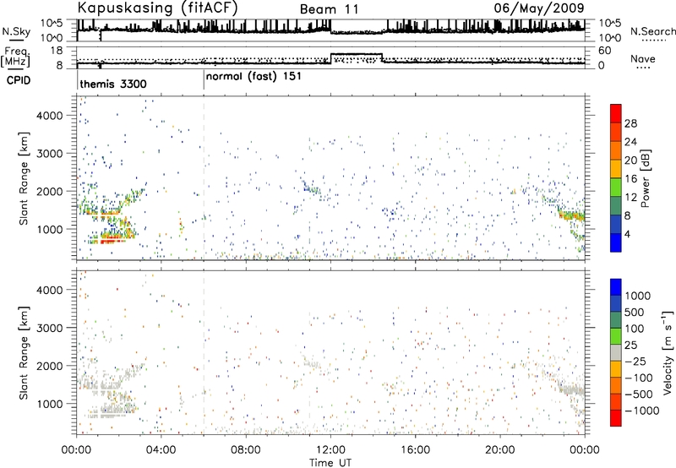The width and height of the screenshot is (676, 468).
Task: Click the 'Time UT' axis title
Action: click(x=330, y=463)
